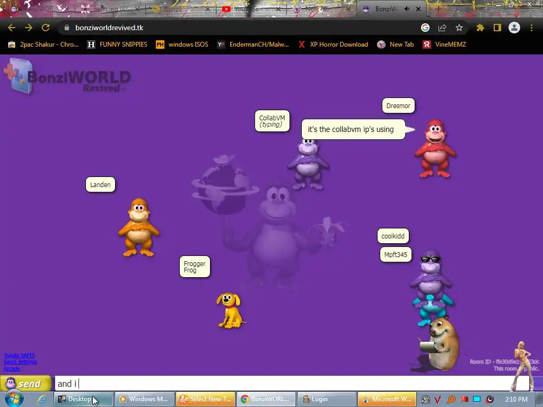The height and width of the screenshot is (407, 543).
Task: Click the yellow dog character
Action: coord(230,311)
